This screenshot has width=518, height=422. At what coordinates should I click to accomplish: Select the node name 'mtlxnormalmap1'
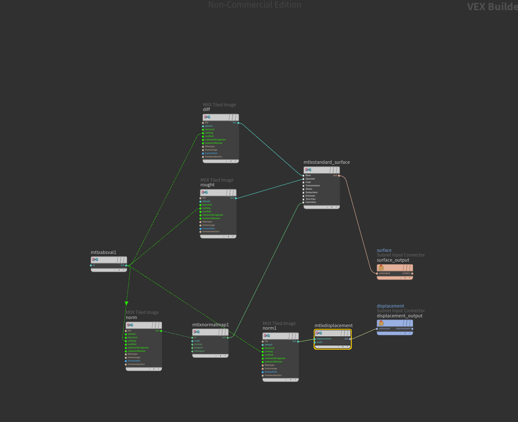tap(211, 325)
